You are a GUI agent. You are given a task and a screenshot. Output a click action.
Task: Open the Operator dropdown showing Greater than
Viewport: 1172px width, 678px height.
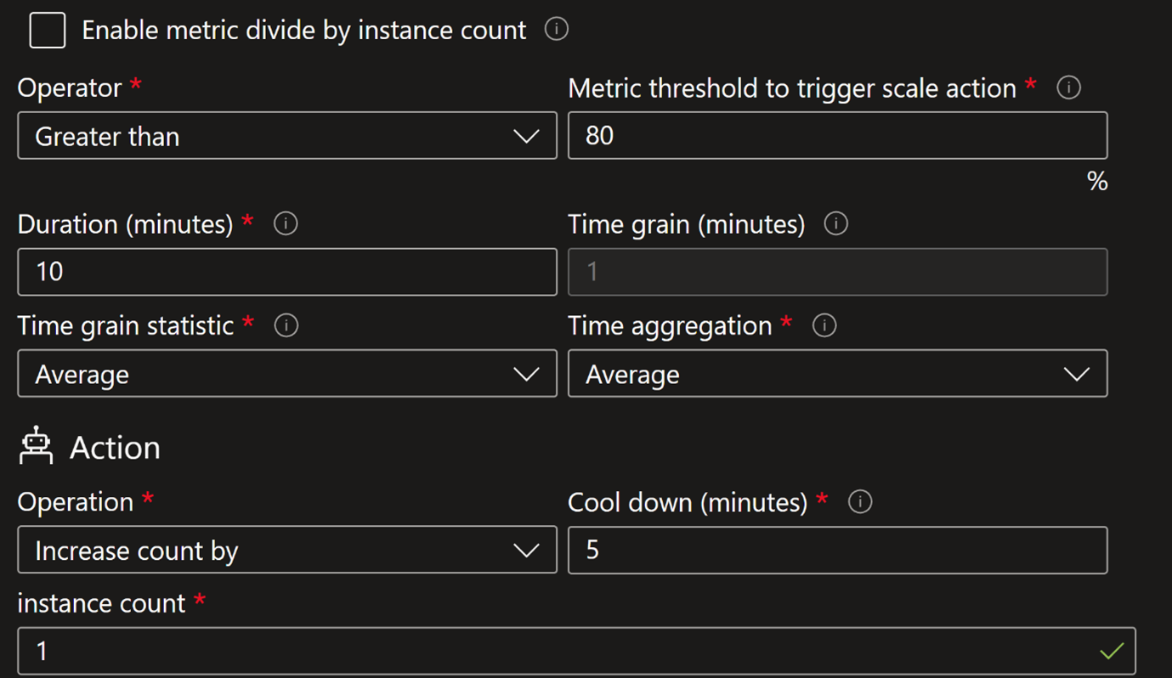(x=286, y=136)
